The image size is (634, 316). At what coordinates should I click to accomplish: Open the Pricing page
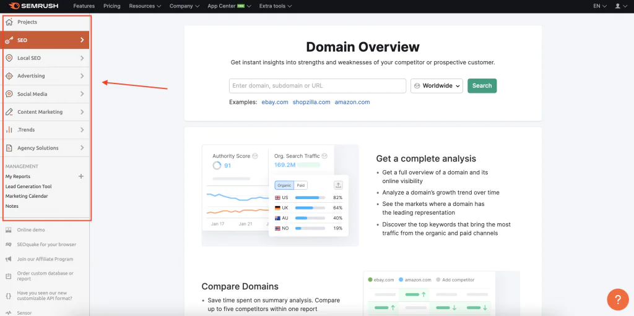[112, 6]
